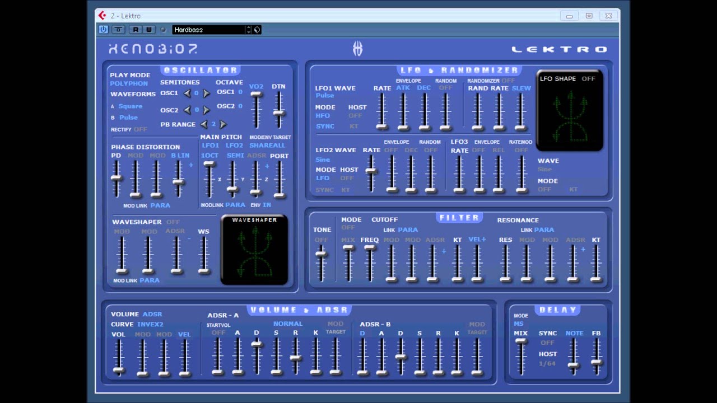
Task: Click the VOLUME & ADSR section header
Action: pyautogui.click(x=299, y=310)
